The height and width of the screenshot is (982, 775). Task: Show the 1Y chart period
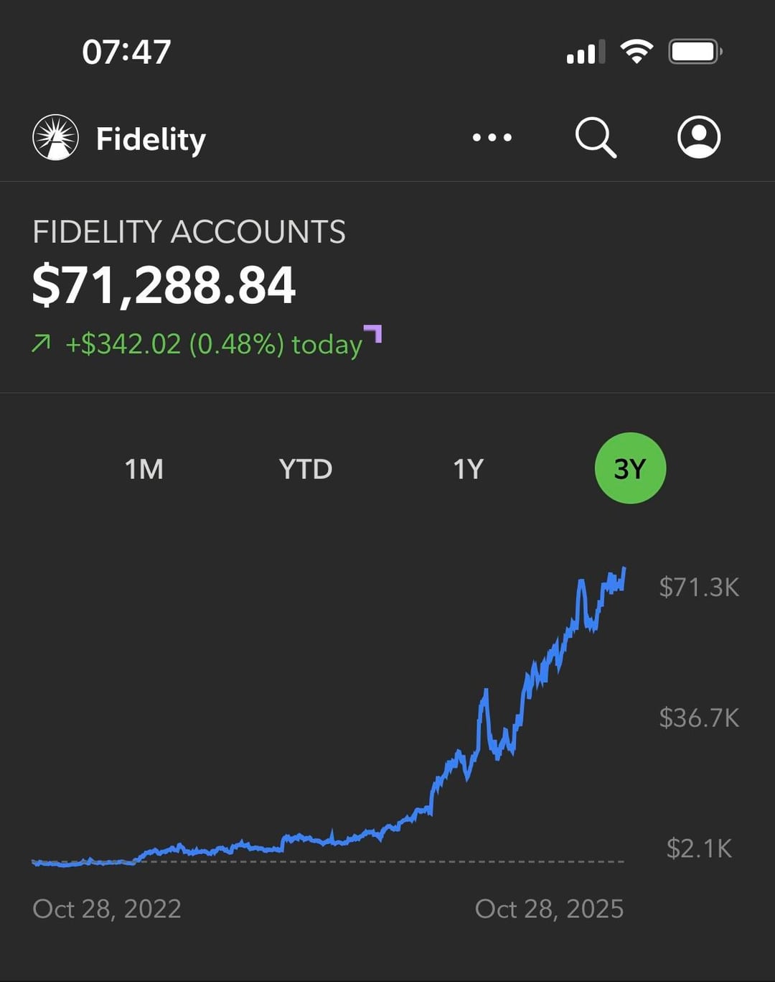468,469
